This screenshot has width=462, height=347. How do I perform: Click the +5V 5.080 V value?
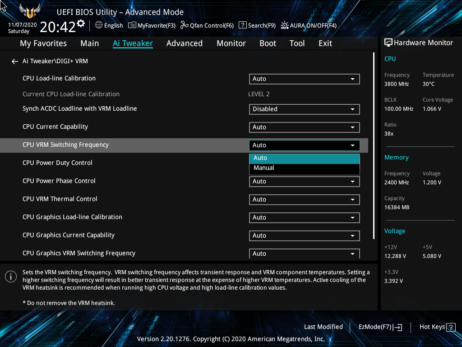432,256
